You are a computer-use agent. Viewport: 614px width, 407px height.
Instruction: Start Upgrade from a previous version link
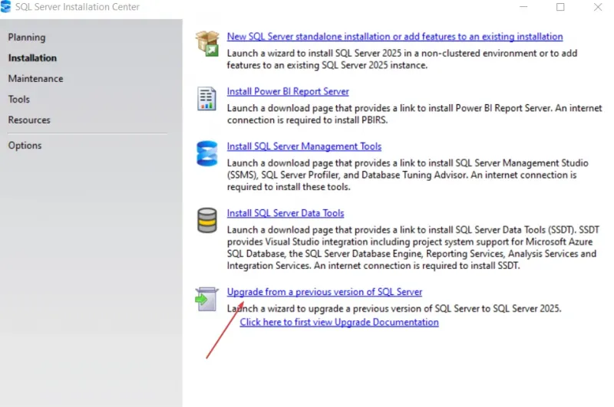[x=325, y=292]
